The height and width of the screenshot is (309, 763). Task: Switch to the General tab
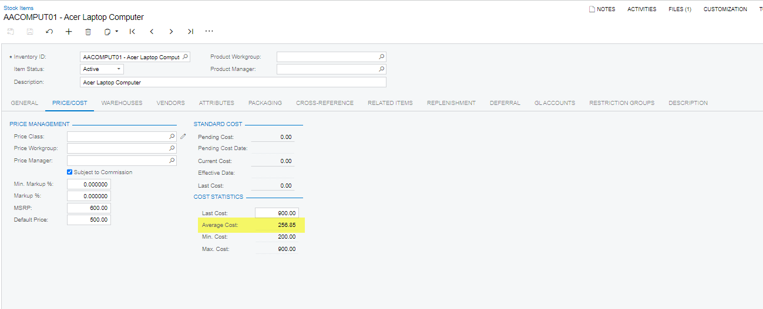25,103
